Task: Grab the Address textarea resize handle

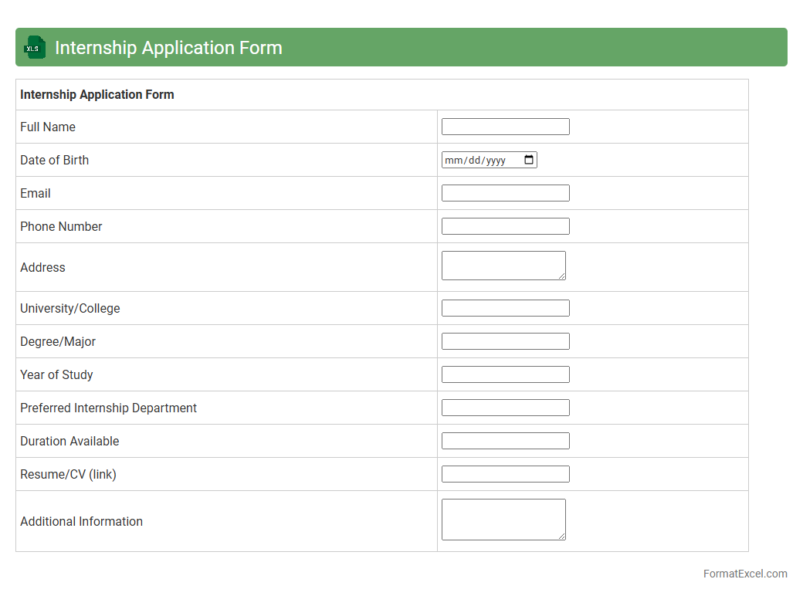Action: point(561,276)
